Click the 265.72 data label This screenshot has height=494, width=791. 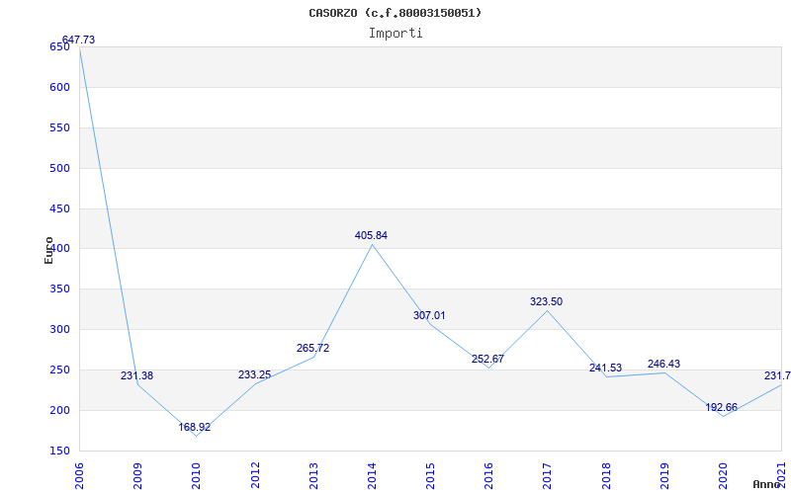312,348
